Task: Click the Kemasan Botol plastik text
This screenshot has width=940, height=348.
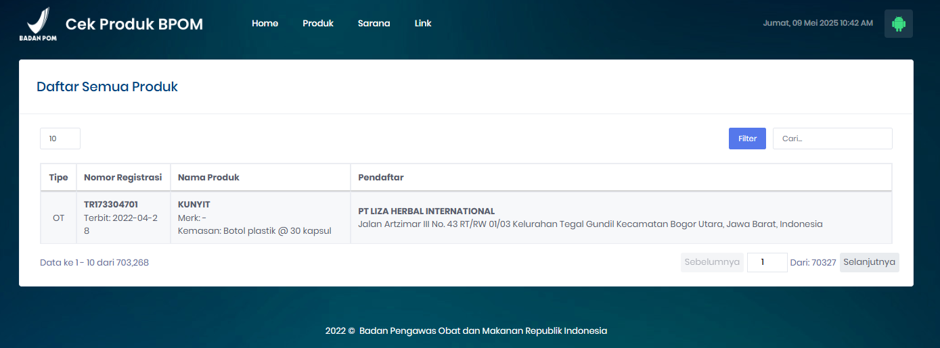Action: tap(254, 230)
